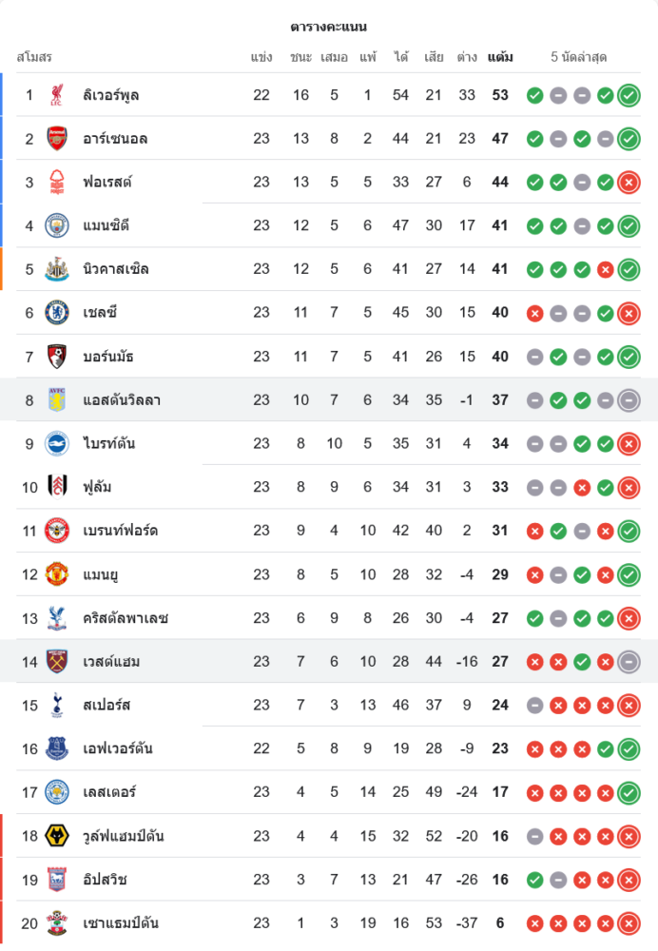Open the นิวคาสเซิล team link

click(116, 269)
